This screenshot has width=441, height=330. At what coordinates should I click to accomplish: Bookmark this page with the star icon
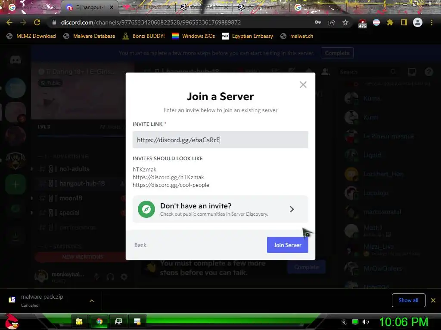pos(345,22)
